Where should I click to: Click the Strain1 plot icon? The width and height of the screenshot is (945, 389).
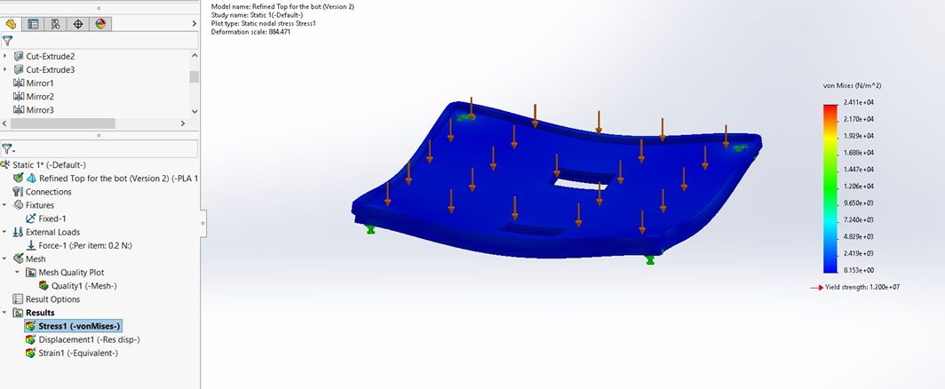(31, 353)
